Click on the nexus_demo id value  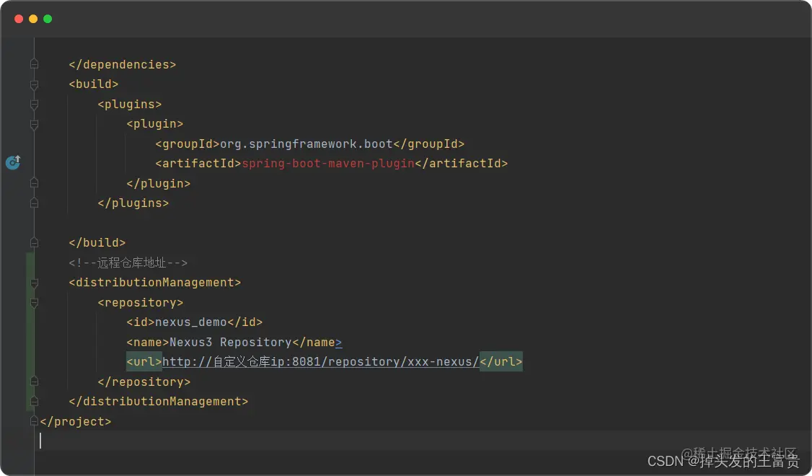point(191,322)
